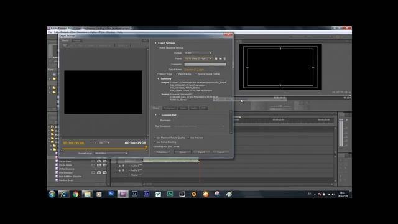This screenshot has width=398, height=224.
Task: Click the export preview playhead slider
Action: [146, 147]
